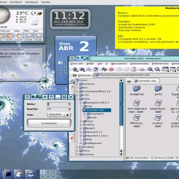Collapse the kmmder utils tree node
This screenshot has width=179, height=179.
[x=81, y=110]
